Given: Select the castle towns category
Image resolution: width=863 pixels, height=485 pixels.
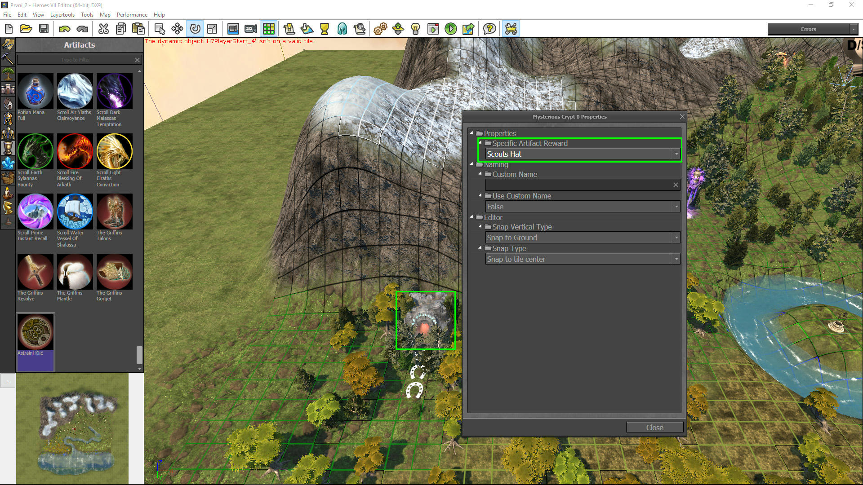Looking at the screenshot, I should pos(8,88).
